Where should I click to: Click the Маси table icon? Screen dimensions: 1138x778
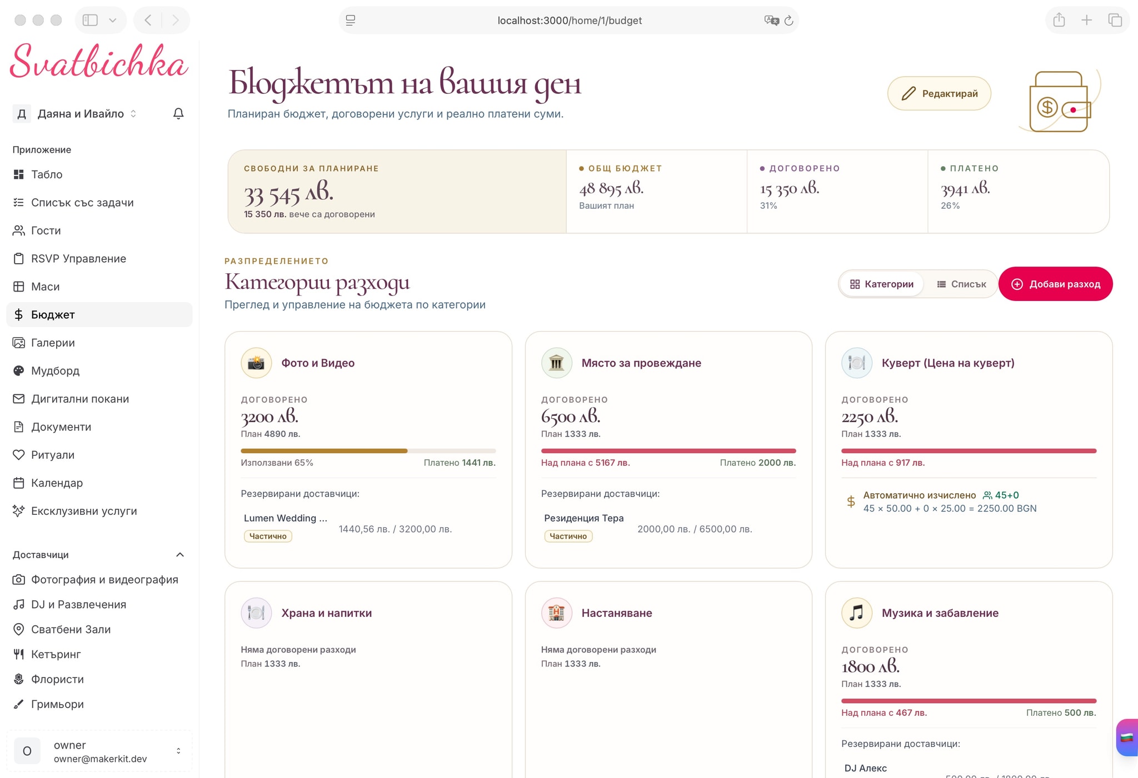pyautogui.click(x=19, y=287)
